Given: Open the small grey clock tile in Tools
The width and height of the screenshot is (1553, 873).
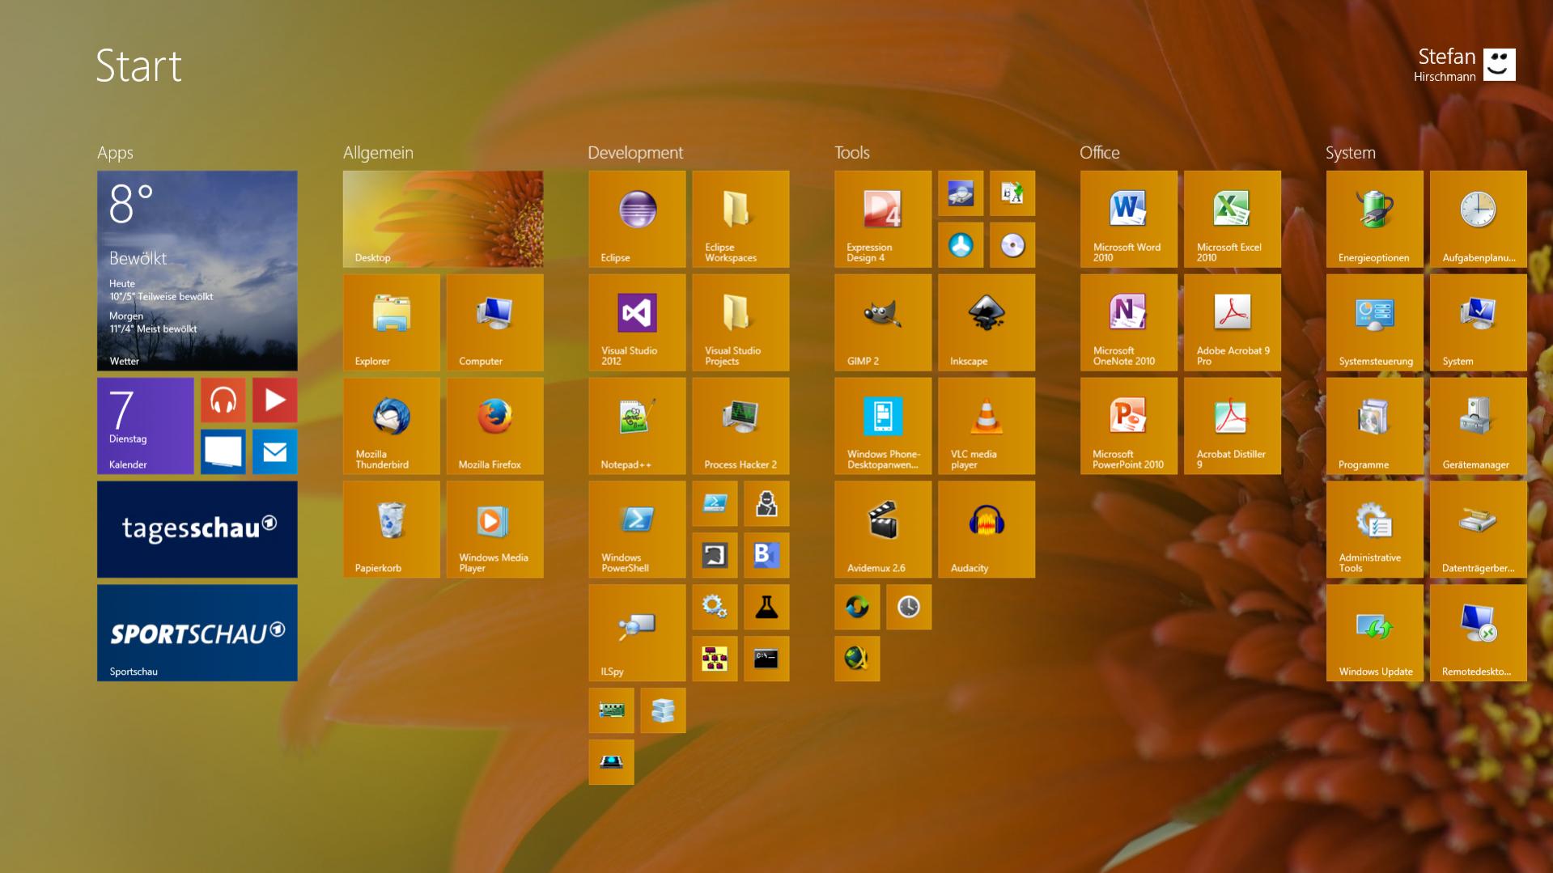Looking at the screenshot, I should pos(910,607).
